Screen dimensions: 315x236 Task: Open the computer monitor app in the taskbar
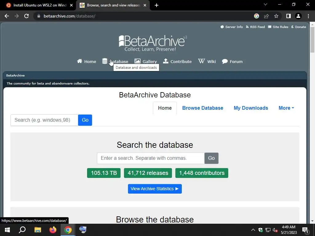tap(83, 230)
